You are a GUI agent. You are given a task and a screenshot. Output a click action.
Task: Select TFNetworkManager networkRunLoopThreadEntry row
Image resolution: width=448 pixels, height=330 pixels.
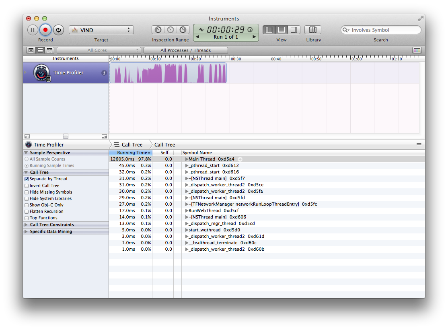(x=267, y=204)
